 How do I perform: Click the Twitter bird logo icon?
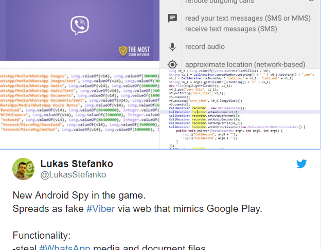coord(301,164)
